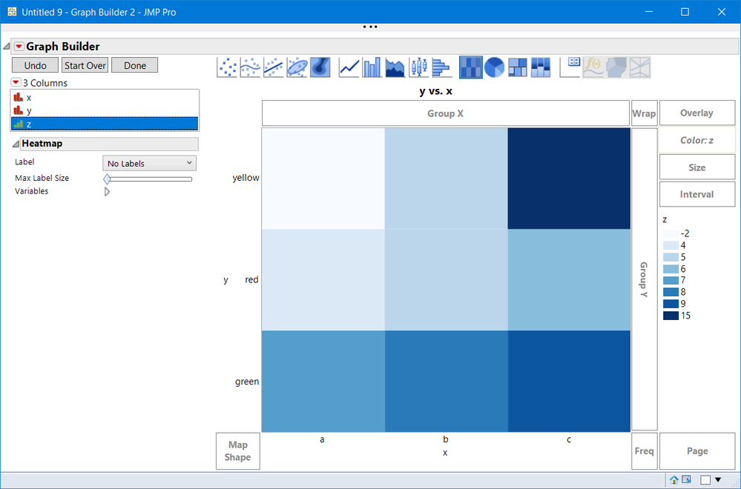Select the Contour element icon
The width and height of the screenshot is (741, 489).
click(320, 67)
